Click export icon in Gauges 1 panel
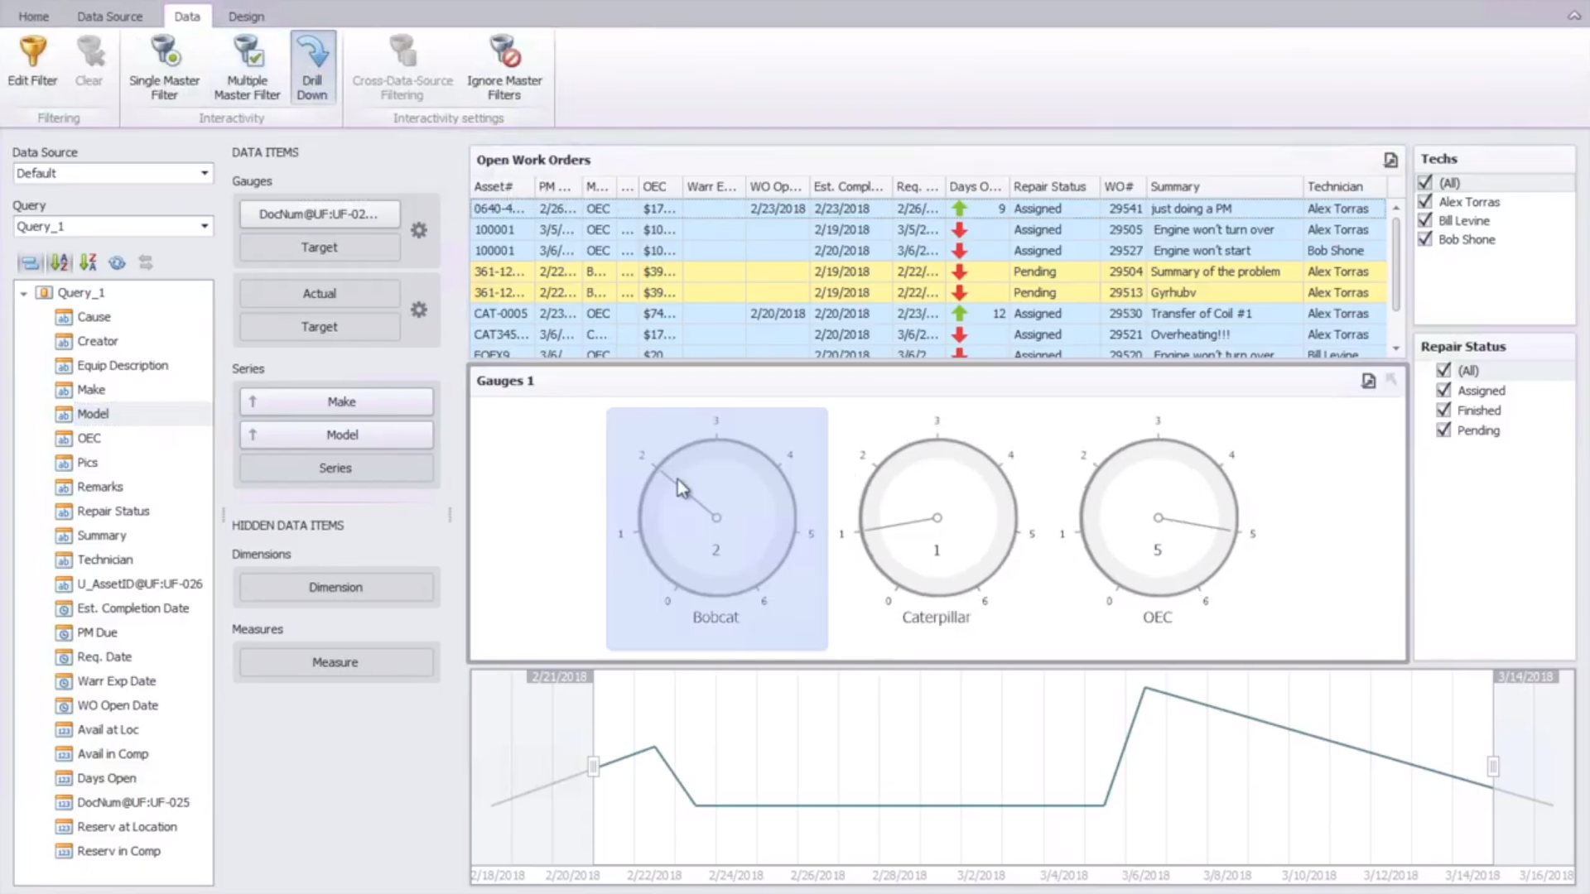The image size is (1590, 894). click(x=1368, y=381)
